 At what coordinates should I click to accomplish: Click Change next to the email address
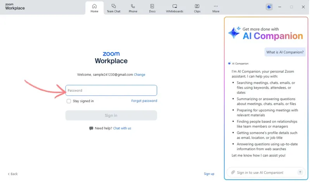point(139,74)
